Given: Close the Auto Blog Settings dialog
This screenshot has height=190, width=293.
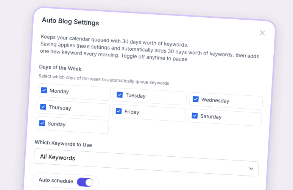Looking at the screenshot, I should [262, 33].
